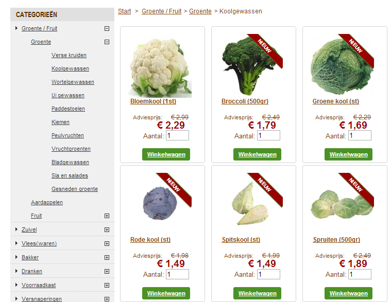Click the arrow beside Vlees(waren)

(x=16, y=243)
